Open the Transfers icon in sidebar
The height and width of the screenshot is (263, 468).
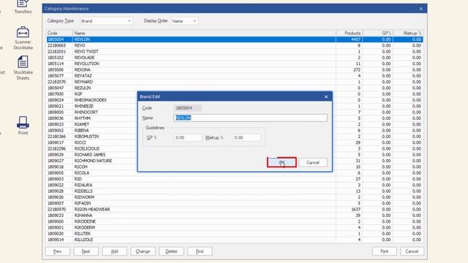tap(23, 7)
